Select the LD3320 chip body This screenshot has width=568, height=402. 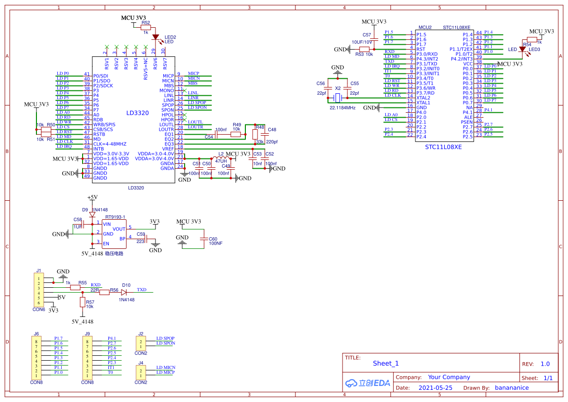134,122
